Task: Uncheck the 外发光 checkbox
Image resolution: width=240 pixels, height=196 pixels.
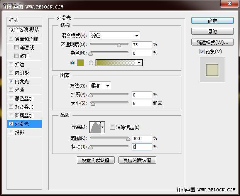Action: click(11, 123)
